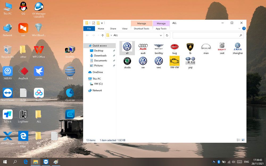This screenshot has width=266, height=166.
Task: Open the shanghai VW shortcut
Action: [x=238, y=48]
